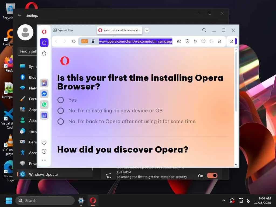Screen dimensions: 276x207
Task: Open Settings gear in taskbar
Action: click(81, 201)
